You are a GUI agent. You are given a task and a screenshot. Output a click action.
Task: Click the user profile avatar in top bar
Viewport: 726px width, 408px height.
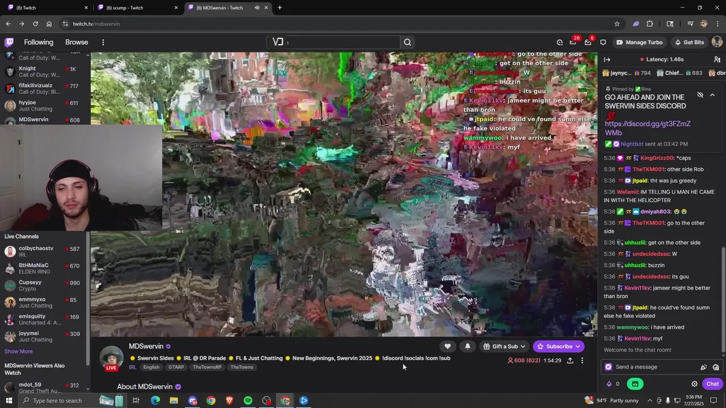[x=717, y=42]
